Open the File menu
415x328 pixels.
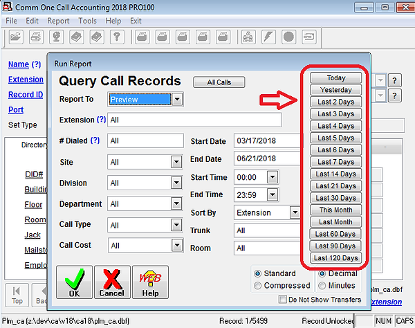(x=11, y=21)
